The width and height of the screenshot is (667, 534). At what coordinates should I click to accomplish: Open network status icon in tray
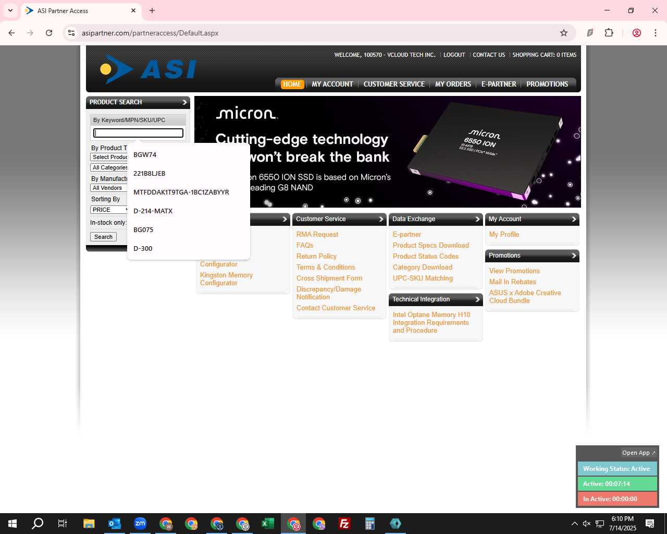coord(600,524)
